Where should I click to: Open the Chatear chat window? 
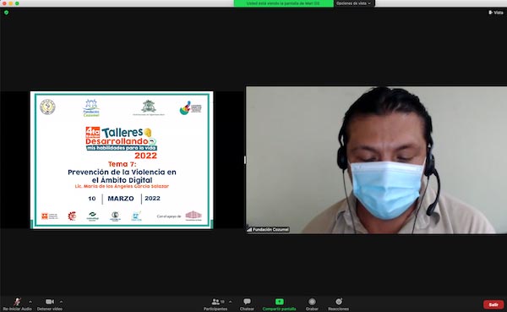[247, 304]
